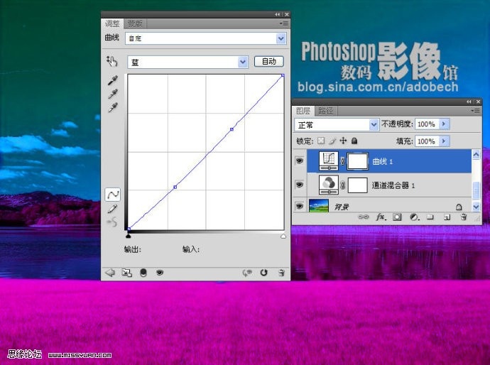
Task: Hide the 背景 layer
Action: (x=300, y=206)
